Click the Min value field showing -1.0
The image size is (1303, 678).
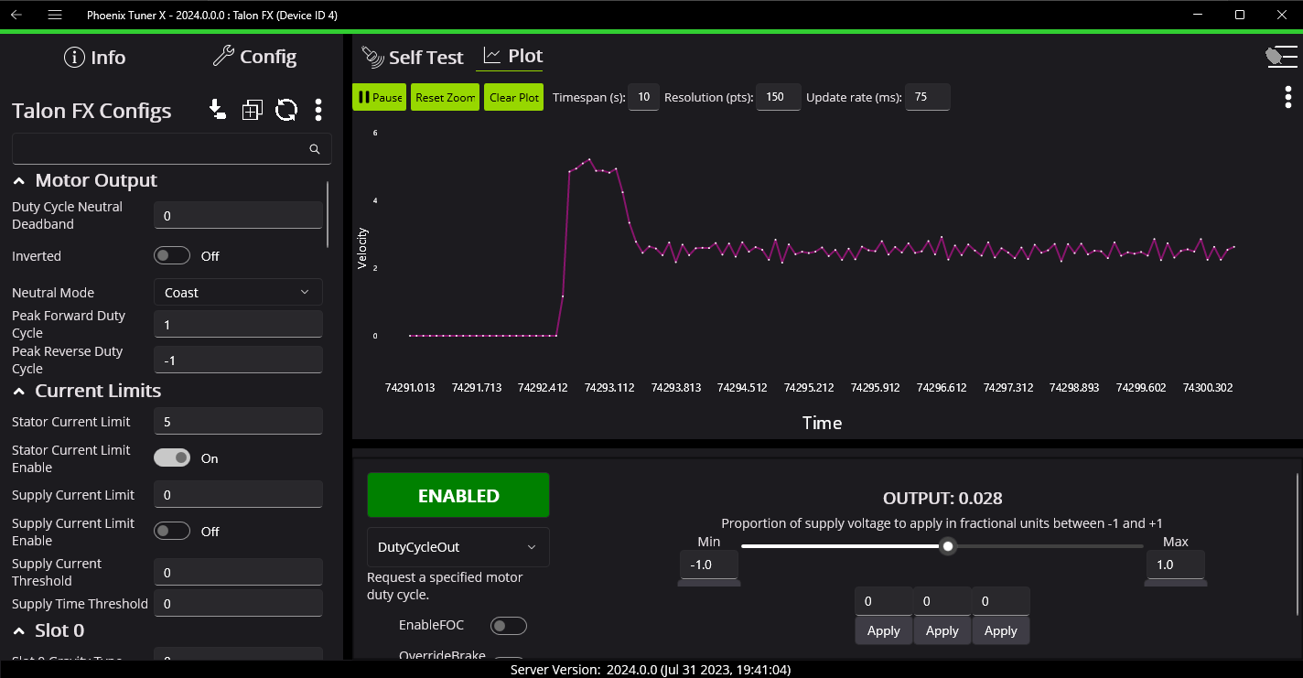pos(709,565)
